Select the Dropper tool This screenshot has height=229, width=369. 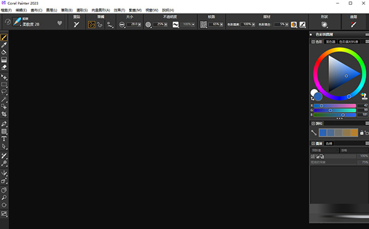pyautogui.click(x=4, y=45)
